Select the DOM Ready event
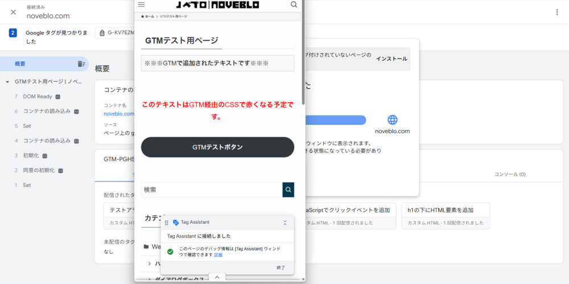Viewport: 569px width, 284px height. (37, 97)
